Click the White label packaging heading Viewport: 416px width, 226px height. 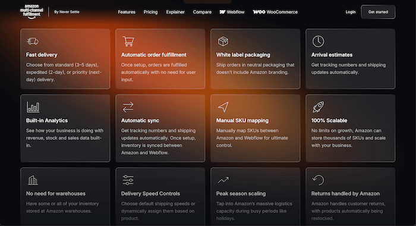click(243, 55)
